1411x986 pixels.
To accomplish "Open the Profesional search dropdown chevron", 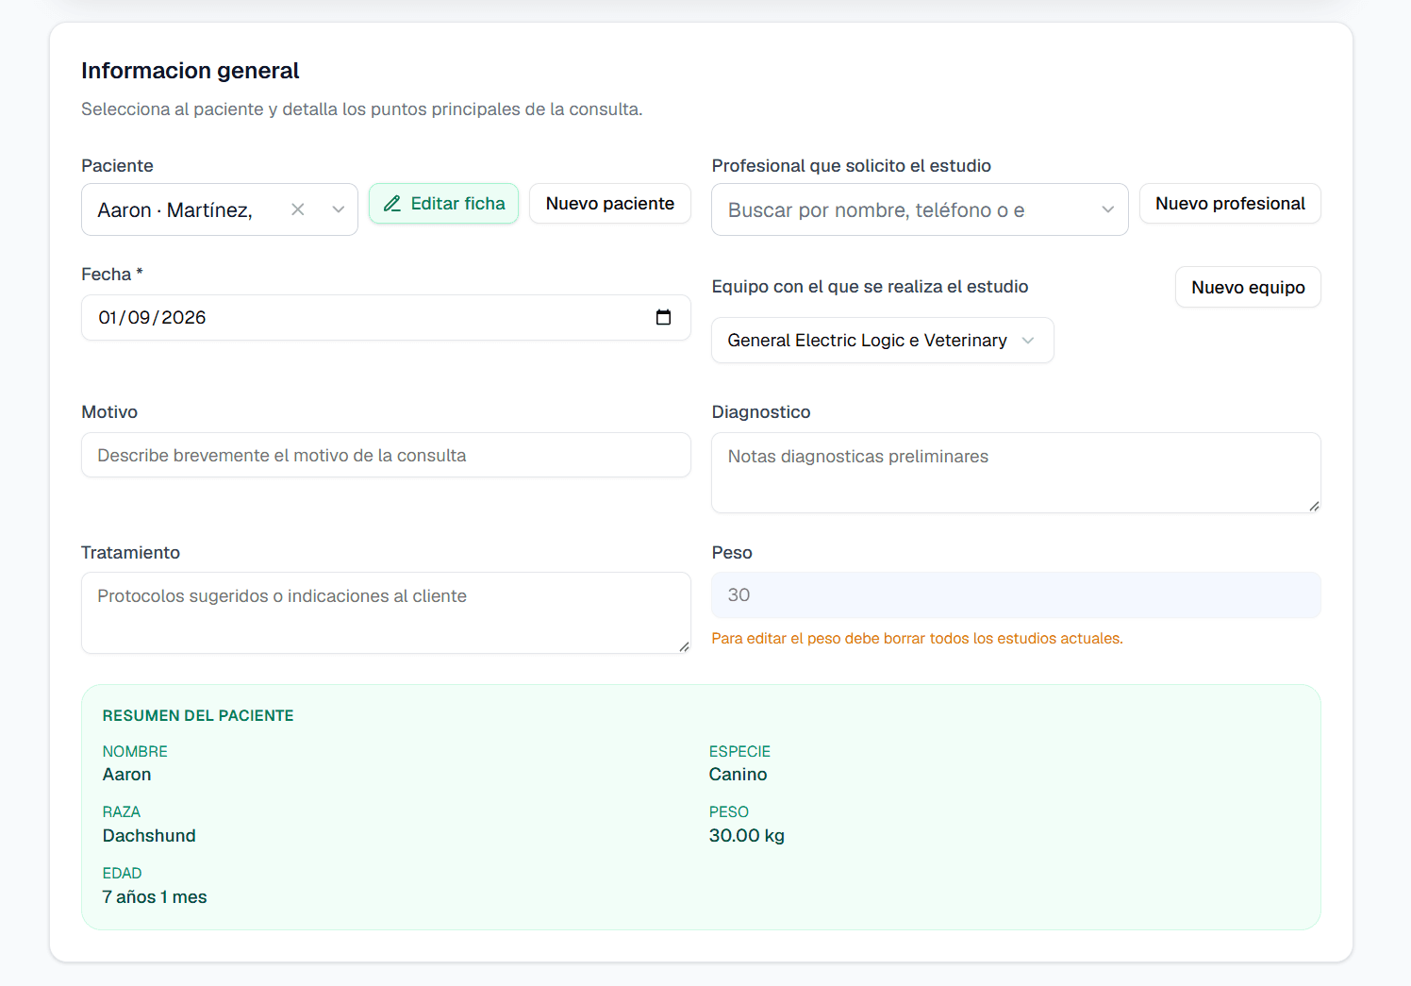I will 1108,209.
